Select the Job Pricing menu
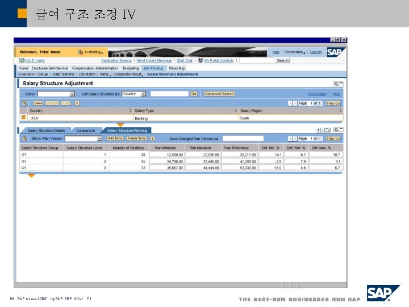This screenshot has height=307, width=409. point(153,68)
